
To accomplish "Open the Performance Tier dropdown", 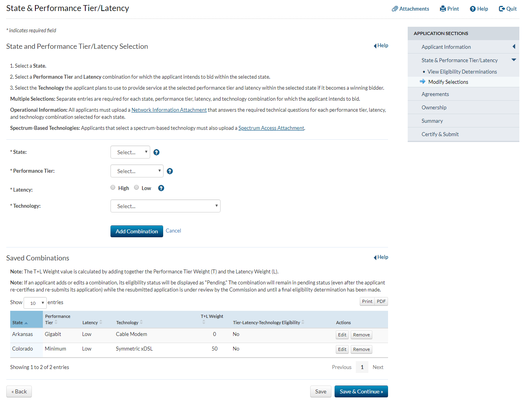I will (x=137, y=171).
